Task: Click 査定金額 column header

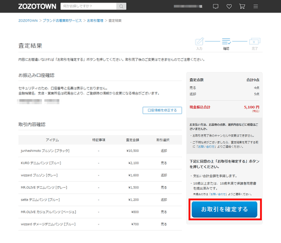Action: (132, 140)
